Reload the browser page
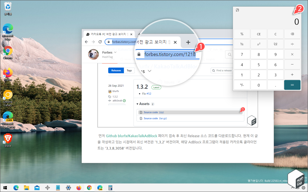 pos(100,42)
